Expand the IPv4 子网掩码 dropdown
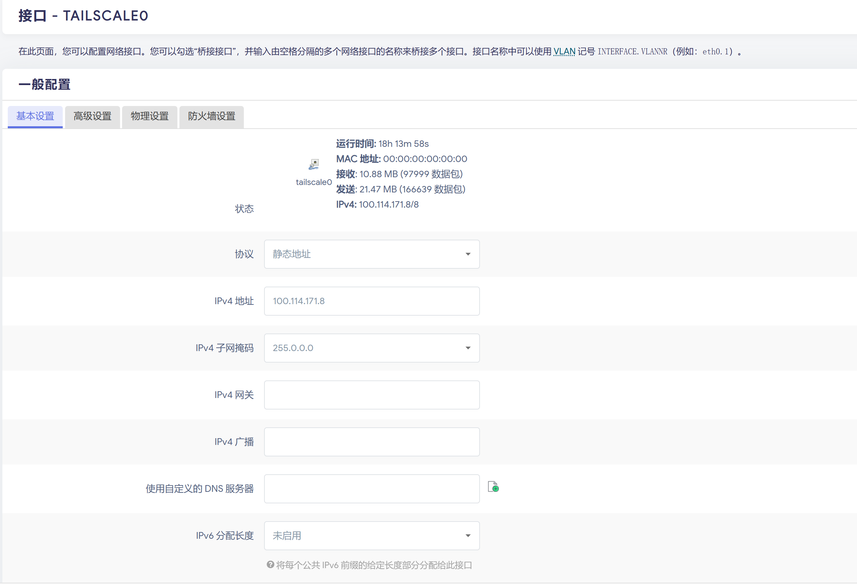The image size is (857, 584). (371, 348)
